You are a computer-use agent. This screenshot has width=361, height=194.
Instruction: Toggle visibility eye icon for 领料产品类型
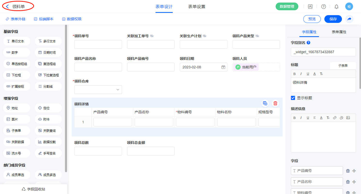pyautogui.click(x=257, y=36)
